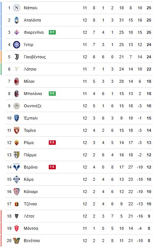The image size is (153, 248).
Task: Open the Ουντινέζε team name link
Action: click(x=33, y=106)
